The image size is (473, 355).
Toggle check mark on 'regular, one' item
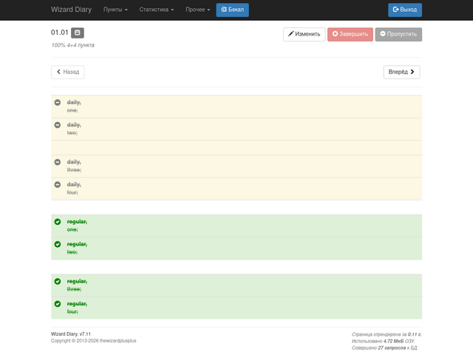[x=58, y=222]
